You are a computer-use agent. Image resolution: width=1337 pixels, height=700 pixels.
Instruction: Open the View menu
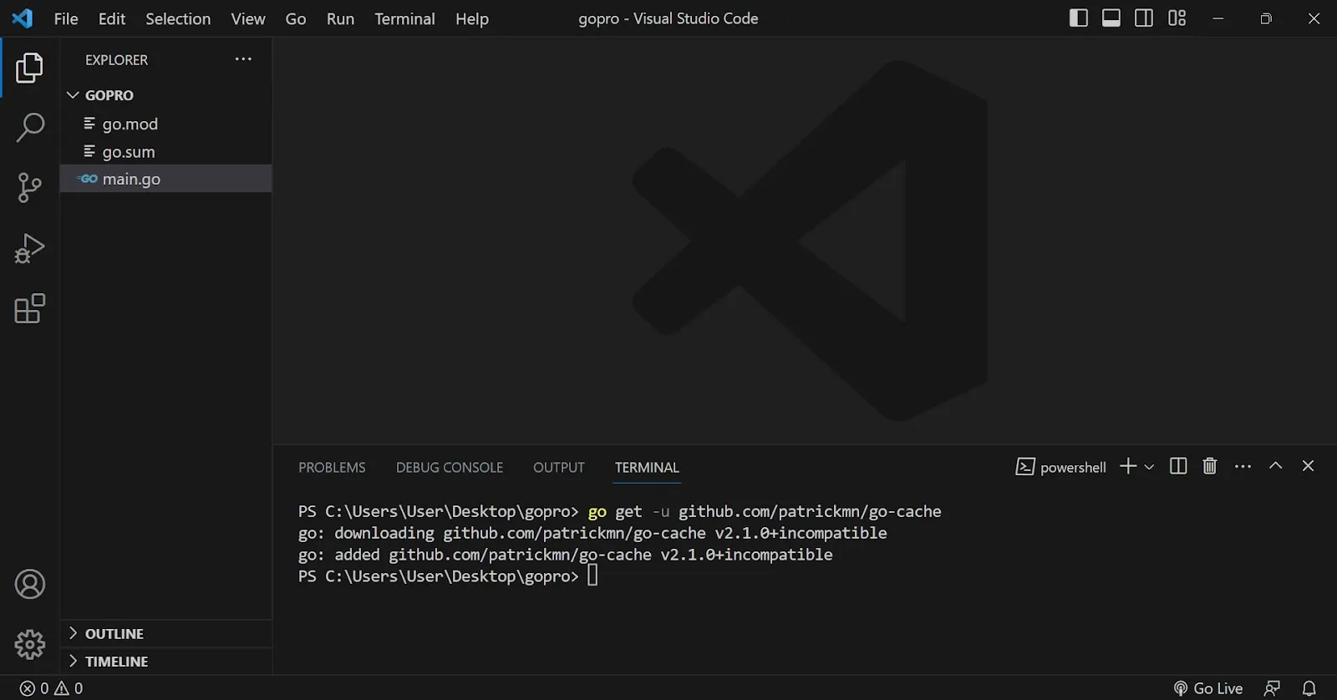pyautogui.click(x=248, y=18)
